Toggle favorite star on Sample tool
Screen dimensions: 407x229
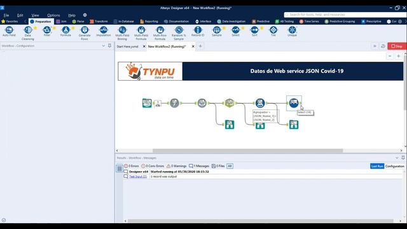224,28
